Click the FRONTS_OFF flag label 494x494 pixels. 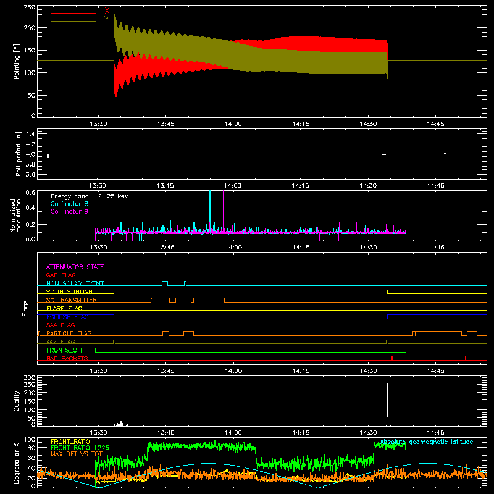[65, 350]
